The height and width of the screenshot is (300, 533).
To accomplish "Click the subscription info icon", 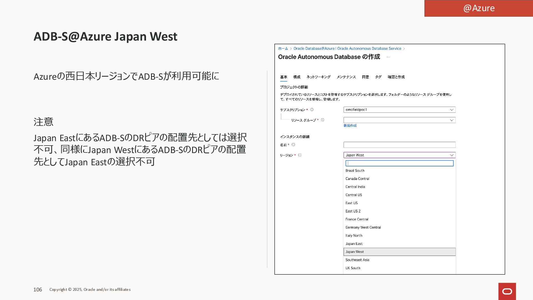I will pyautogui.click(x=312, y=110).
